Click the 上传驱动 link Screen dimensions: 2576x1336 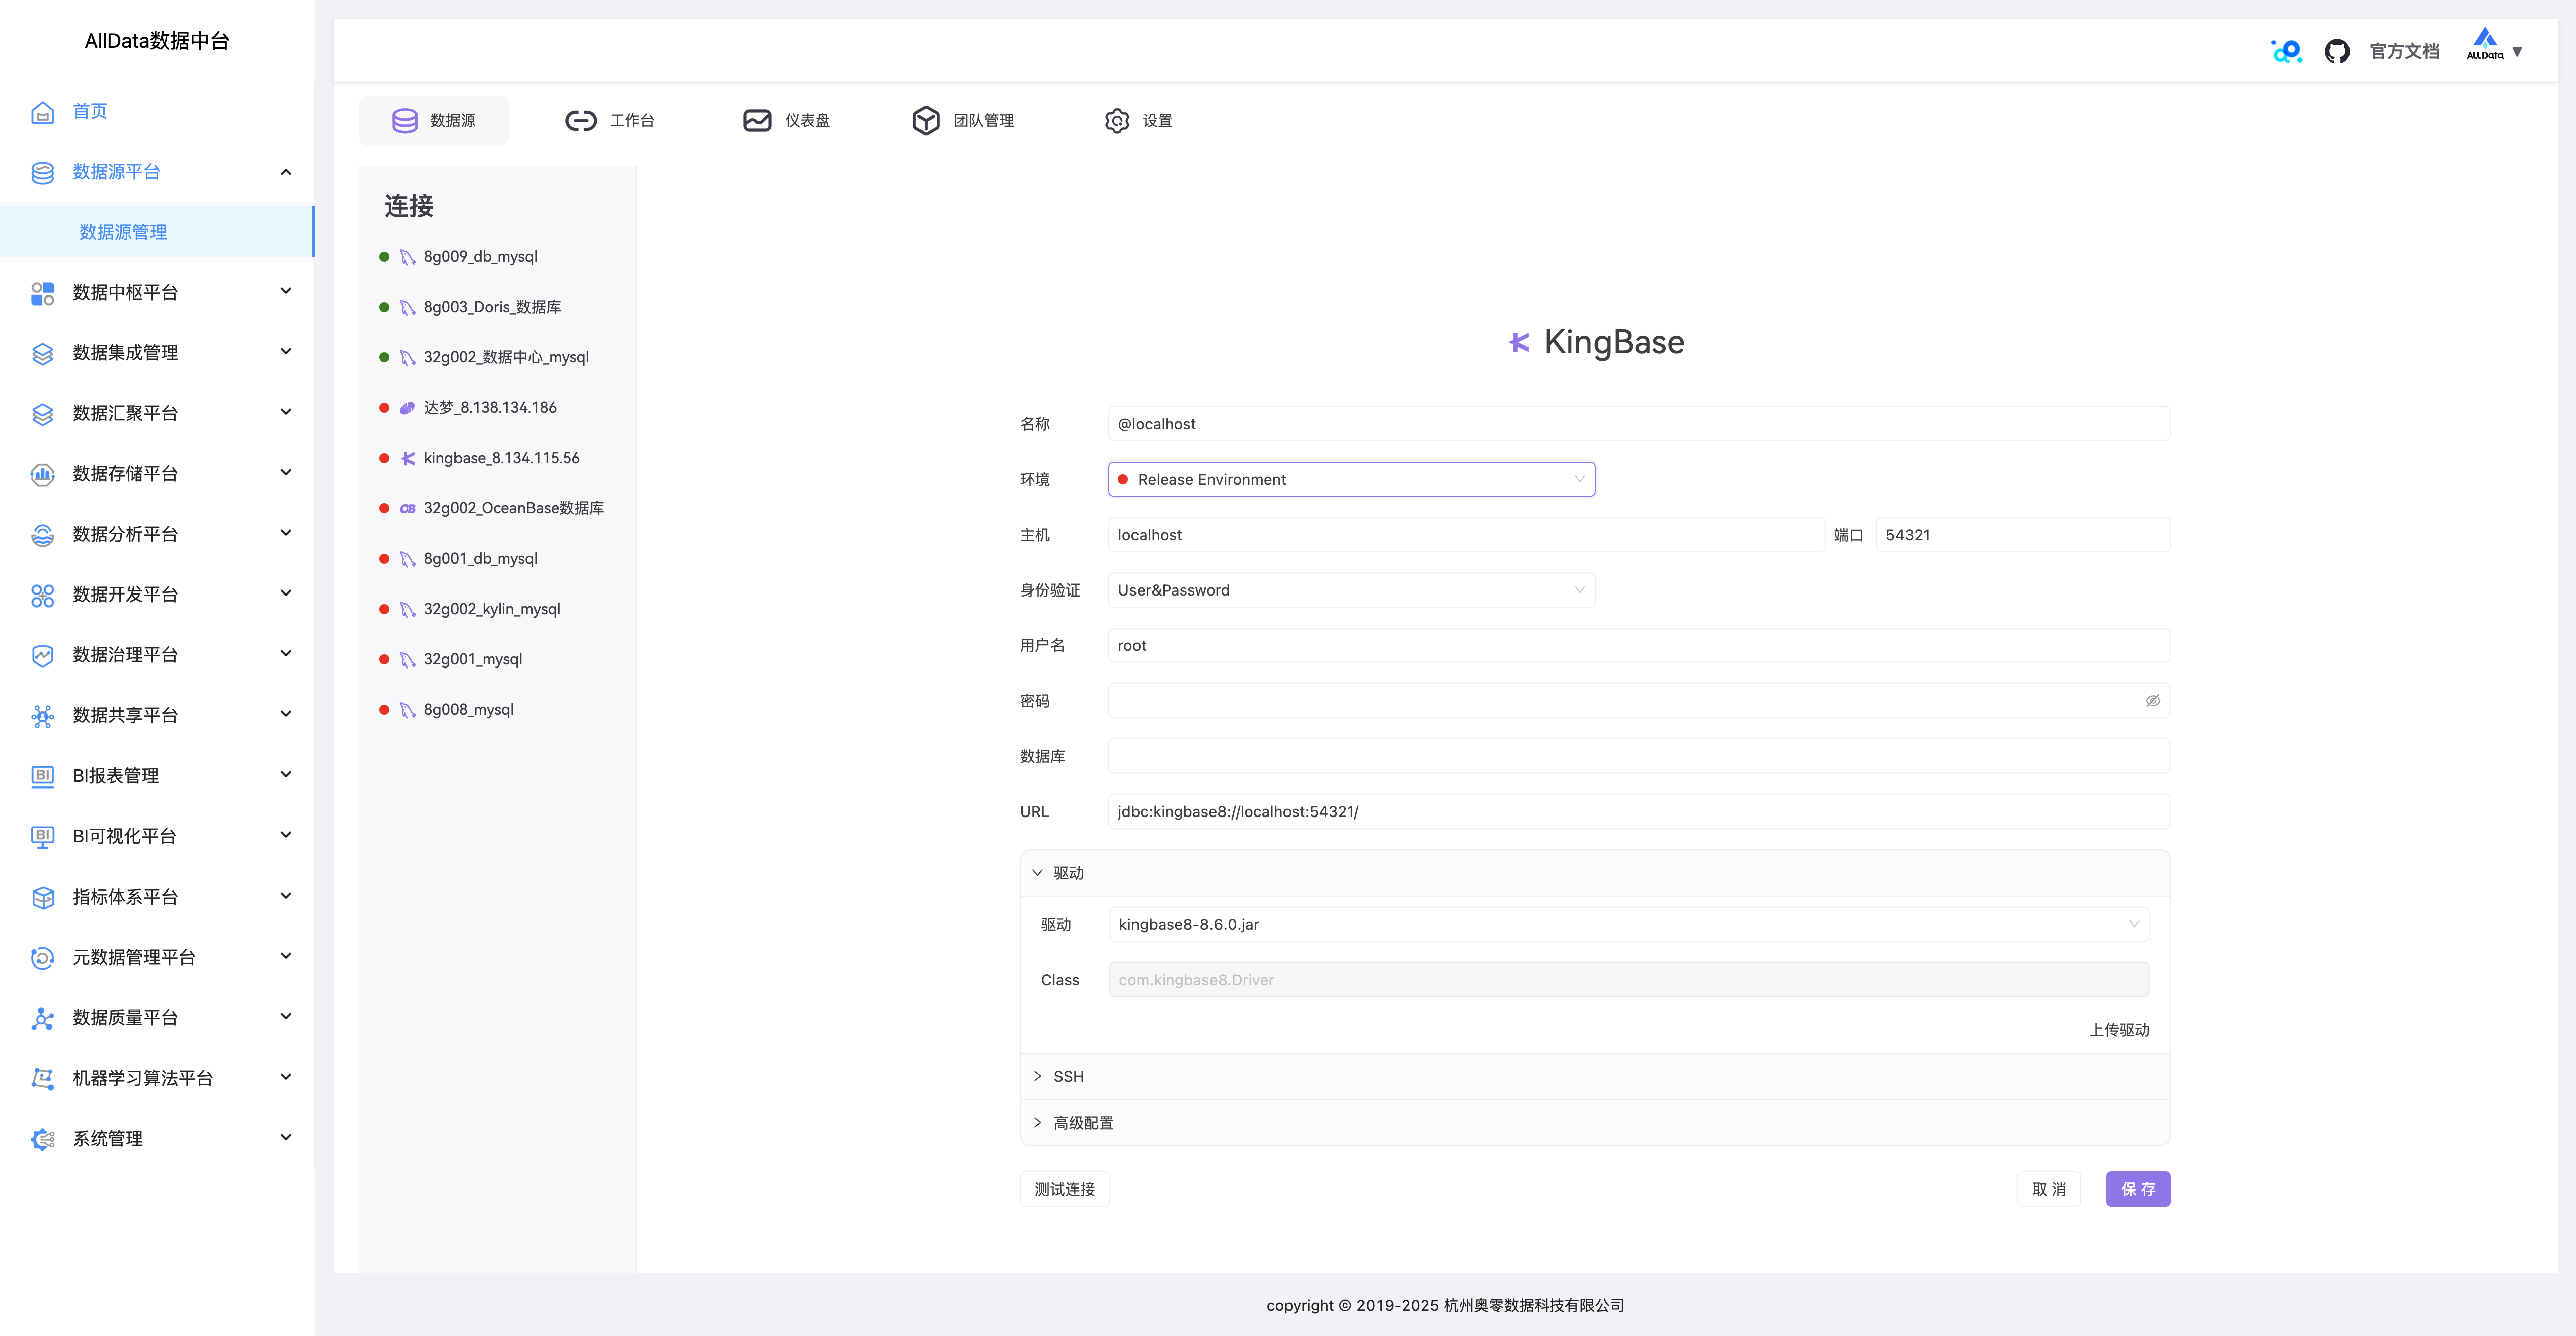coord(2119,1030)
